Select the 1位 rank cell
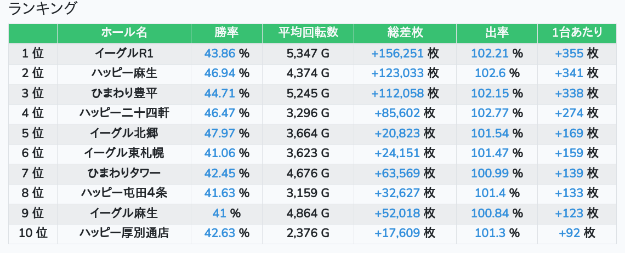 coord(33,54)
